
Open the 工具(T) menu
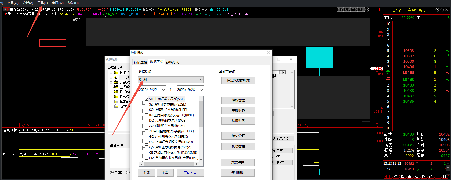pyautogui.click(x=42, y=3)
